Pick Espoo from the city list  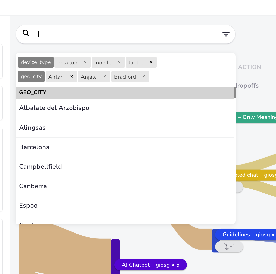click(x=125, y=205)
